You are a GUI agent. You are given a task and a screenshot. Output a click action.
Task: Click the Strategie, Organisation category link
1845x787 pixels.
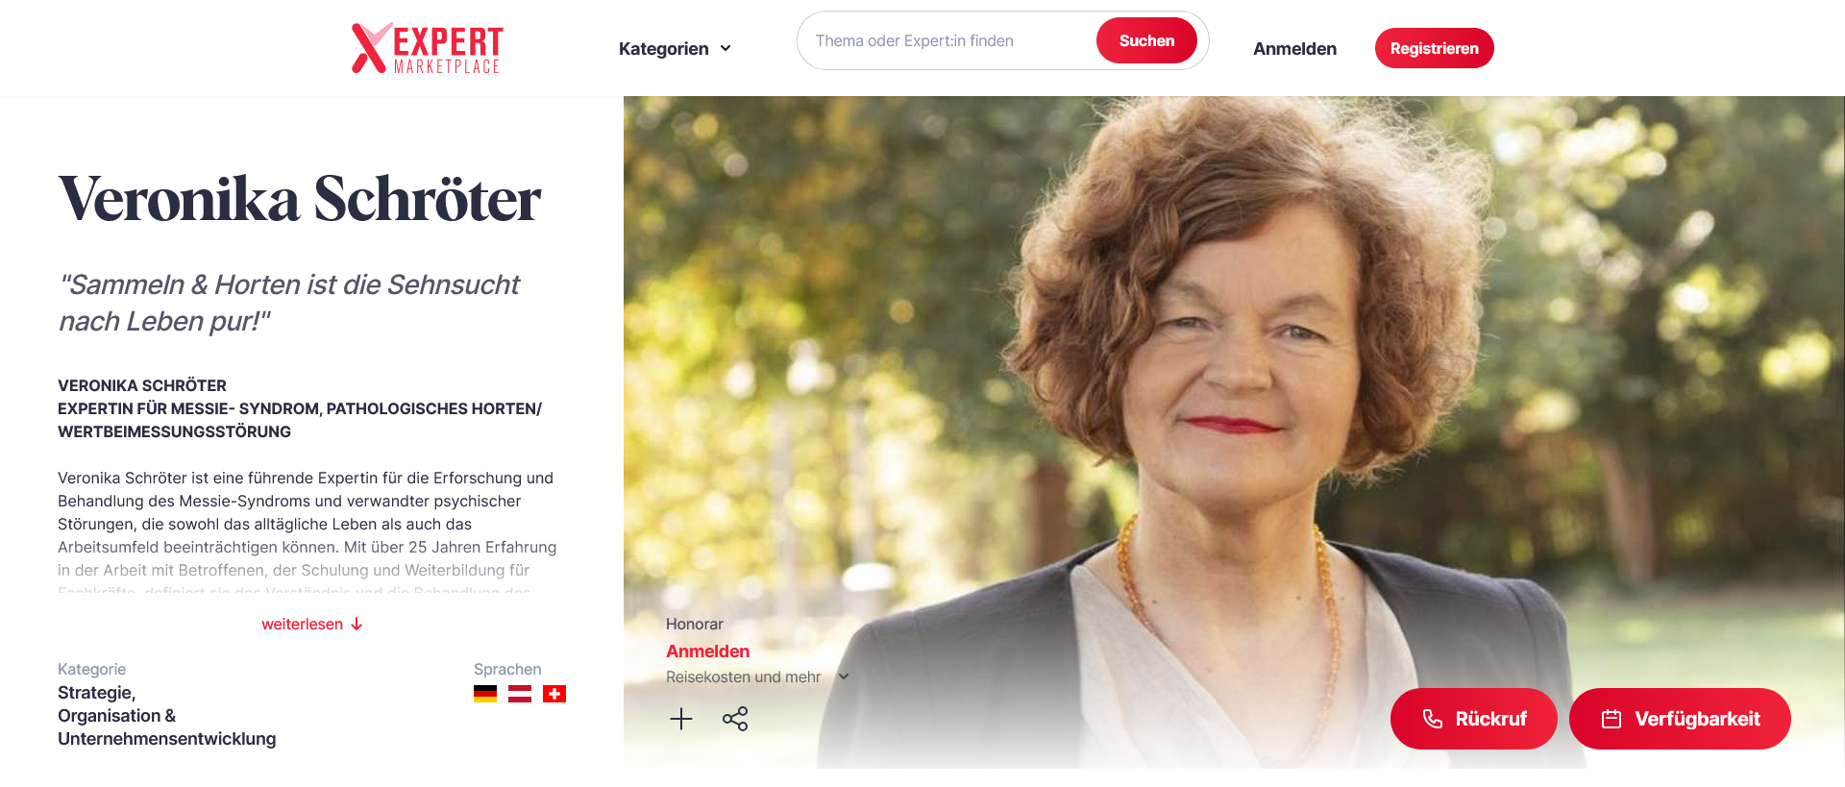pyautogui.click(x=166, y=716)
